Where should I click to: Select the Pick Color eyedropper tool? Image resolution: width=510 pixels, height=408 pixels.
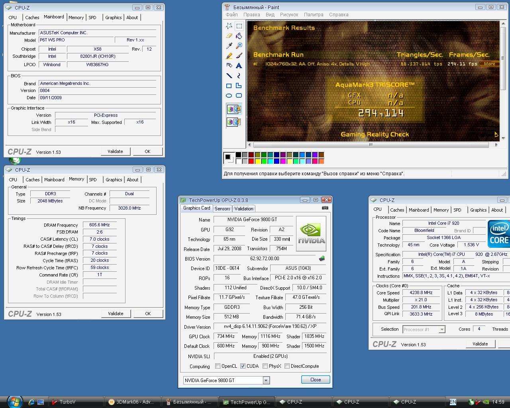[x=229, y=46]
